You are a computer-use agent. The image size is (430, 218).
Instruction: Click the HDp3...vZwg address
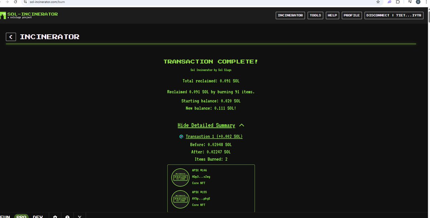click(x=201, y=177)
